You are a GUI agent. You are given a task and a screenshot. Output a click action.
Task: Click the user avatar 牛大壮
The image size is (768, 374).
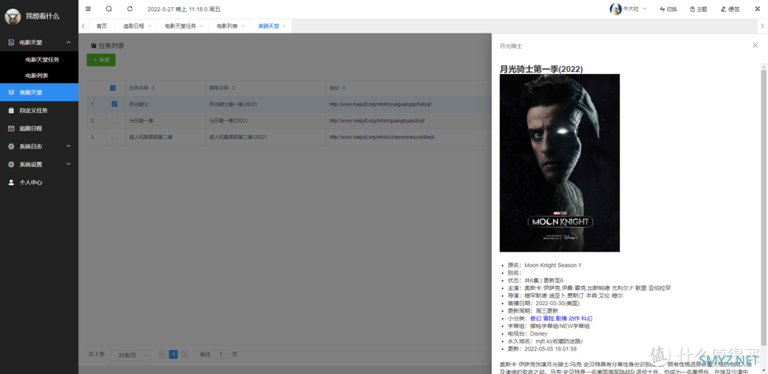coord(616,9)
